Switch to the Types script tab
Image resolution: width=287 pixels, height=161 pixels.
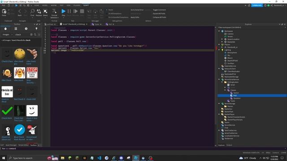pos(97,24)
